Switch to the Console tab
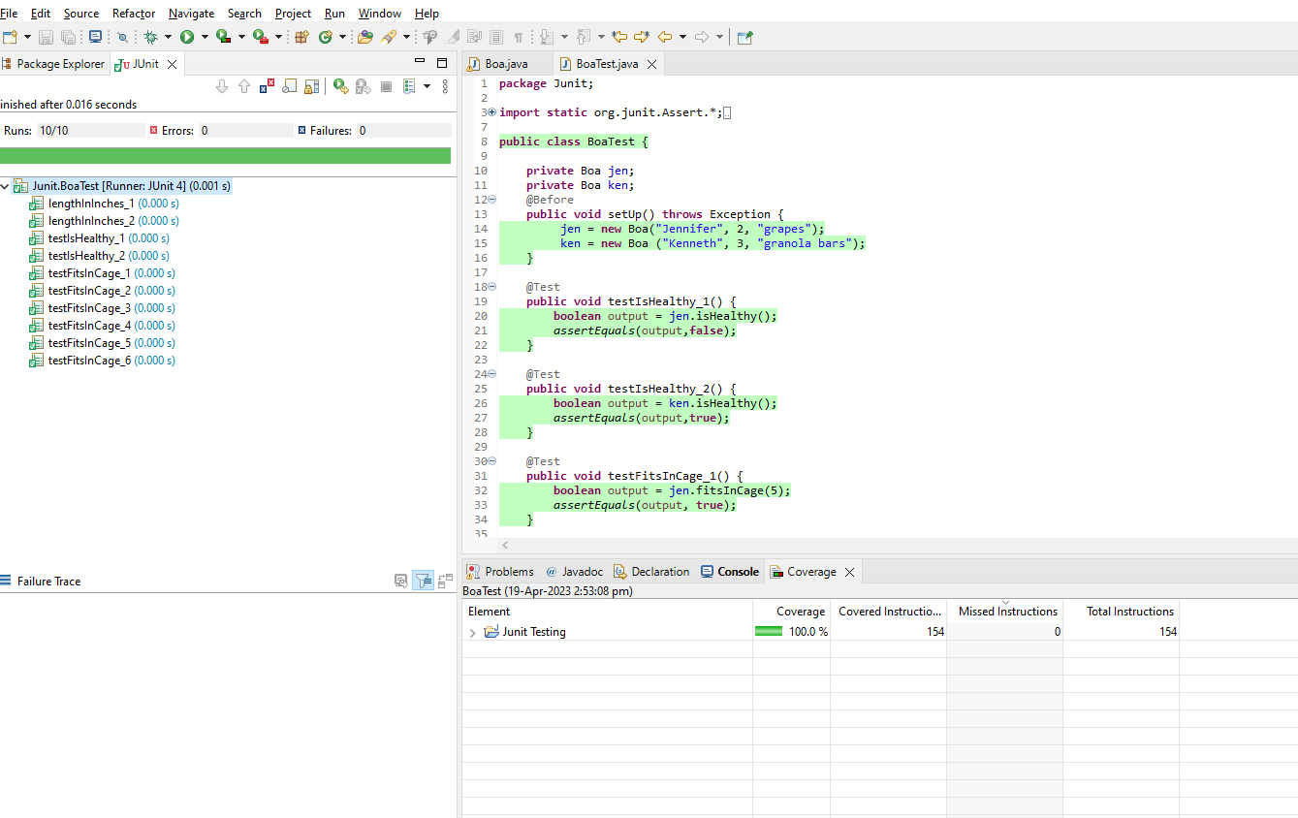The image size is (1298, 818). pyautogui.click(x=730, y=572)
